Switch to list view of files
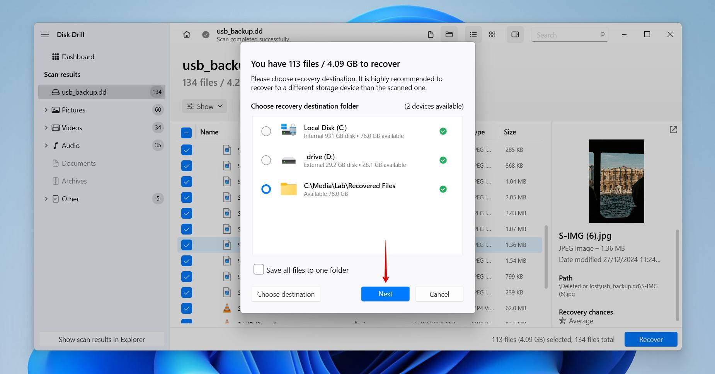This screenshot has width=715, height=374. 473,34
